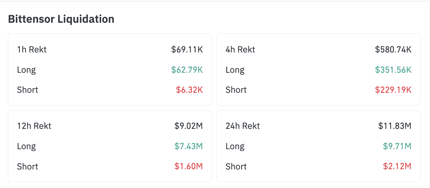Image resolution: width=430 pixels, height=188 pixels.
Task: Click the 12h Short value $1.60M
Action: click(189, 166)
